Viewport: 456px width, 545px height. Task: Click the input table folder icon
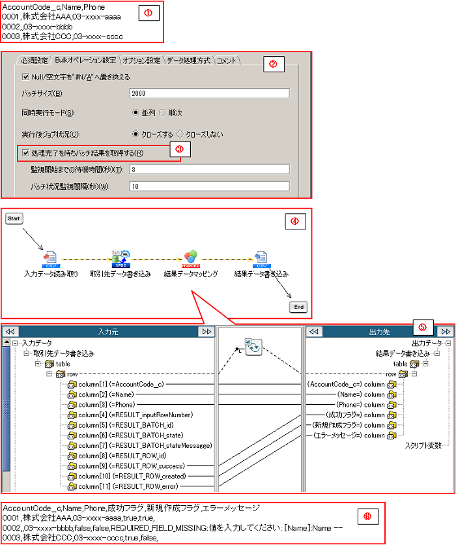coord(49,364)
